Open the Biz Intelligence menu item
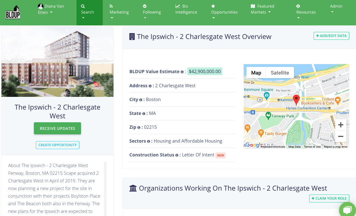356x216 pixels. [186, 9]
